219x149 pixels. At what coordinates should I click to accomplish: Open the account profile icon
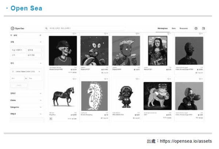tap(196, 28)
